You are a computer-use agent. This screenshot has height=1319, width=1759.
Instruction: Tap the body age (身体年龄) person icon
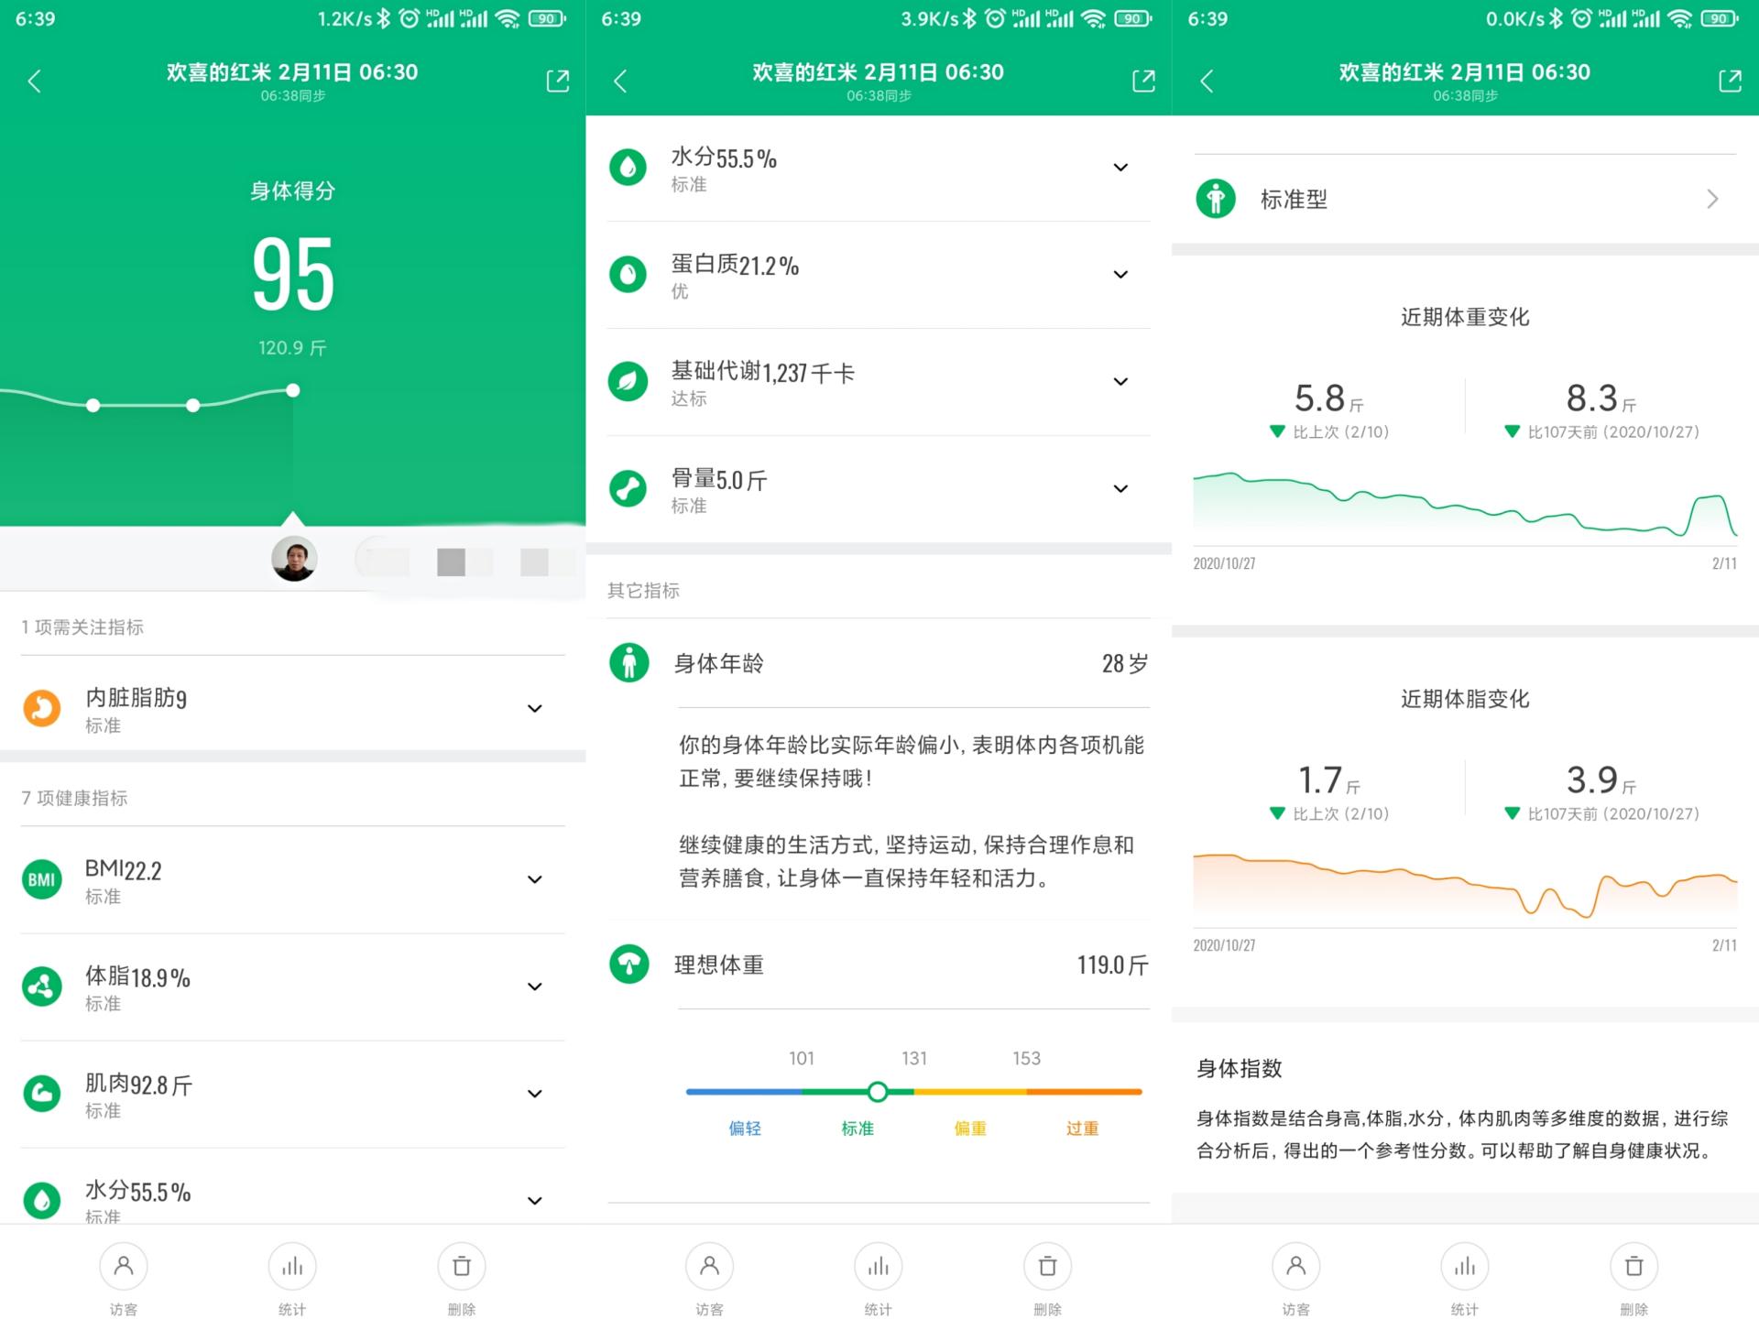[x=628, y=662]
